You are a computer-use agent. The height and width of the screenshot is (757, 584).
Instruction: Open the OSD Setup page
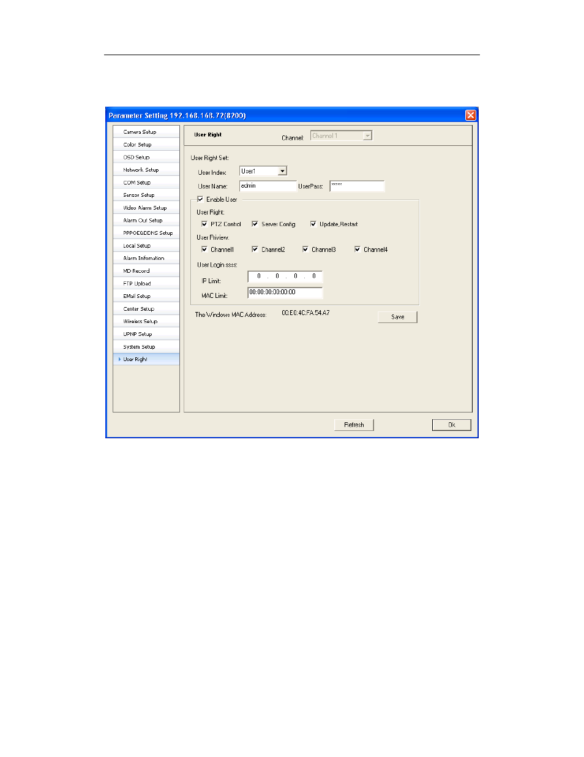pos(146,157)
